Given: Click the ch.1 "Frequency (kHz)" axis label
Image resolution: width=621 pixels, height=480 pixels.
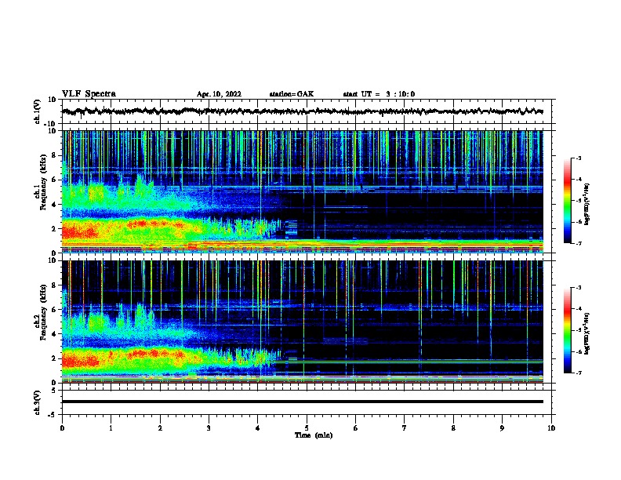Looking at the screenshot, I should [x=43, y=183].
